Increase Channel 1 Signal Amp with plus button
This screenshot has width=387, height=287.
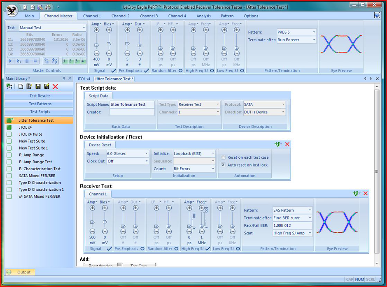pyautogui.click(x=92, y=208)
